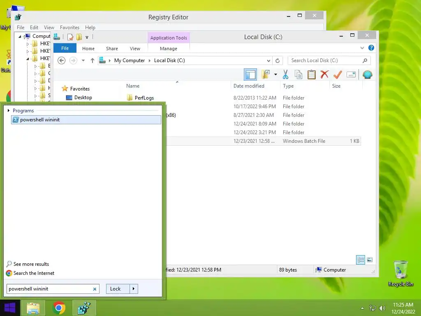Go up one folder level
Viewport: 421px width, 316px height.
tap(93, 60)
